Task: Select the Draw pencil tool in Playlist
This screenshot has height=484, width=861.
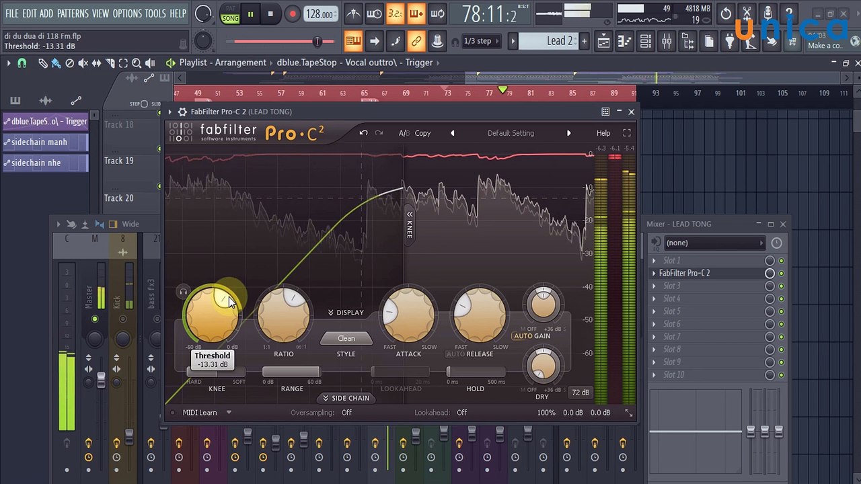Action: pos(42,63)
